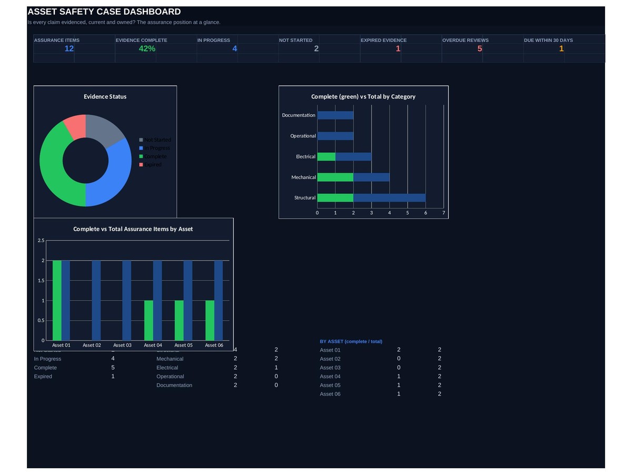Click the In Progress legend swatch
632x474 pixels.
(x=141, y=148)
